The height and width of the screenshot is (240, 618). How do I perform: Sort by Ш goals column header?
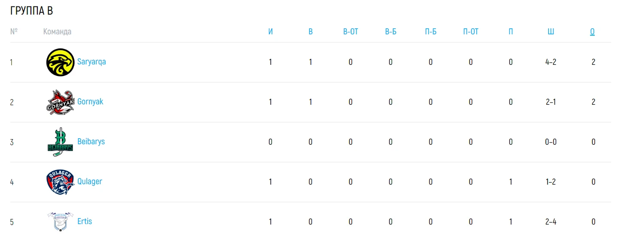551,32
